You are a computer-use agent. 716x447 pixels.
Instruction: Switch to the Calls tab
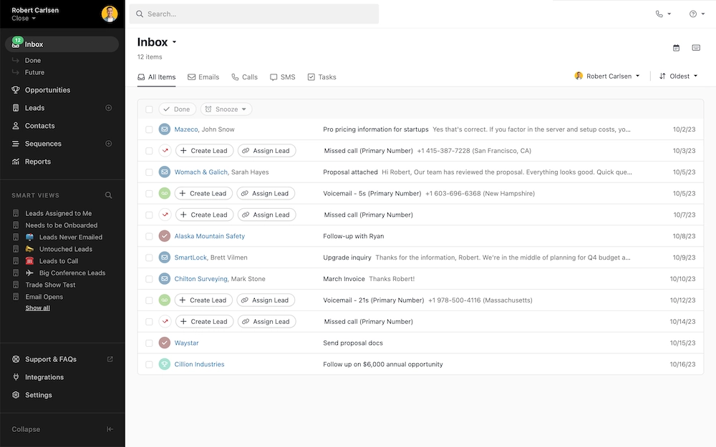click(x=244, y=77)
